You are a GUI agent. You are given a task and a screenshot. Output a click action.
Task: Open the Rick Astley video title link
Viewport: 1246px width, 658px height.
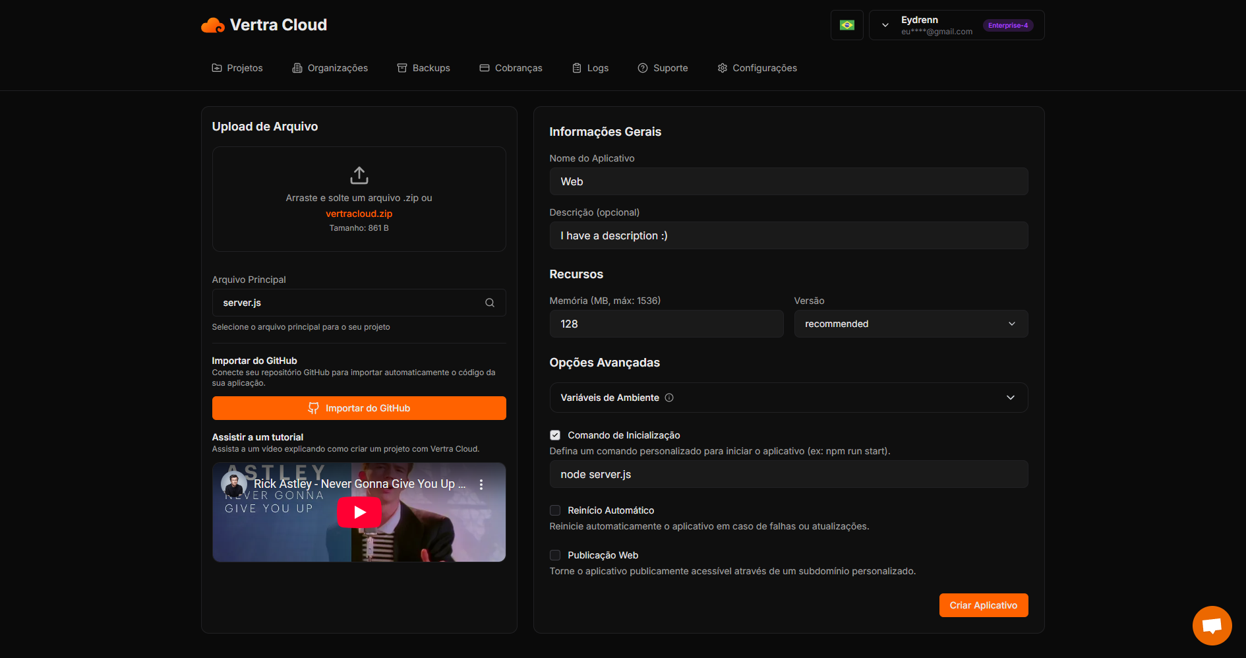pos(360,484)
